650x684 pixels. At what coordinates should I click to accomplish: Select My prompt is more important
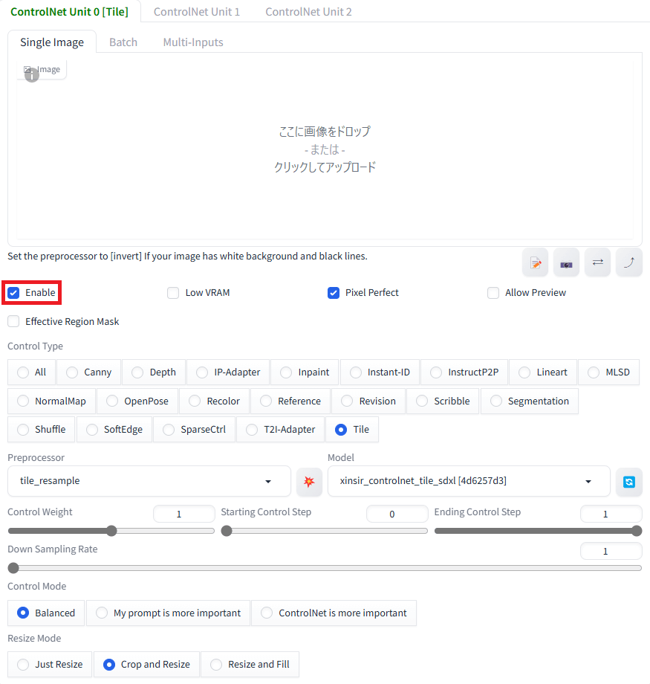[168, 613]
